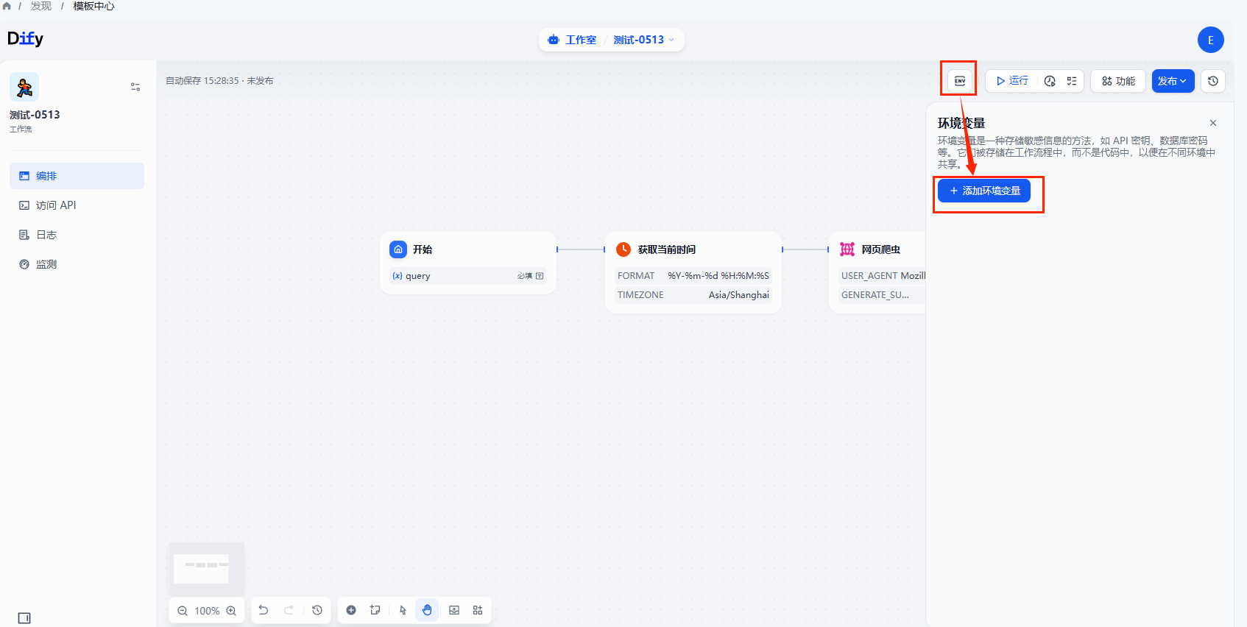Switch to pointer mode
Image resolution: width=1247 pixels, height=627 pixels.
(403, 610)
